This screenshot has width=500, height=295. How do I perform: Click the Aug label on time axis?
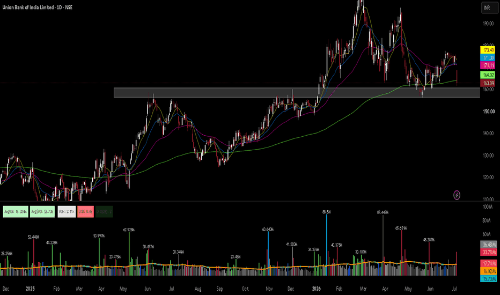click(198, 289)
